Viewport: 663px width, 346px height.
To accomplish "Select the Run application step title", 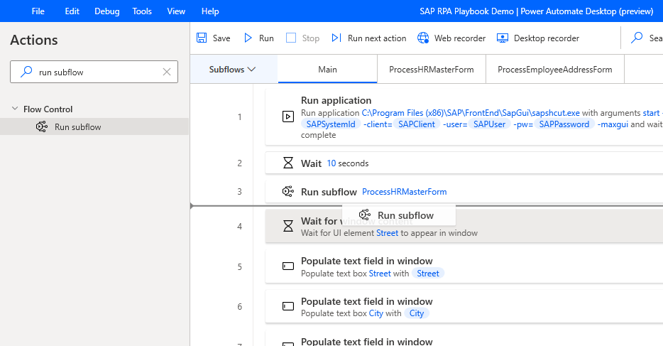I will tap(336, 100).
